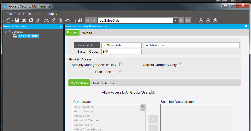This screenshot has width=251, height=131.
Task: Select Aaron Zwergel in Groups/Users list
Action: tap(84, 111)
